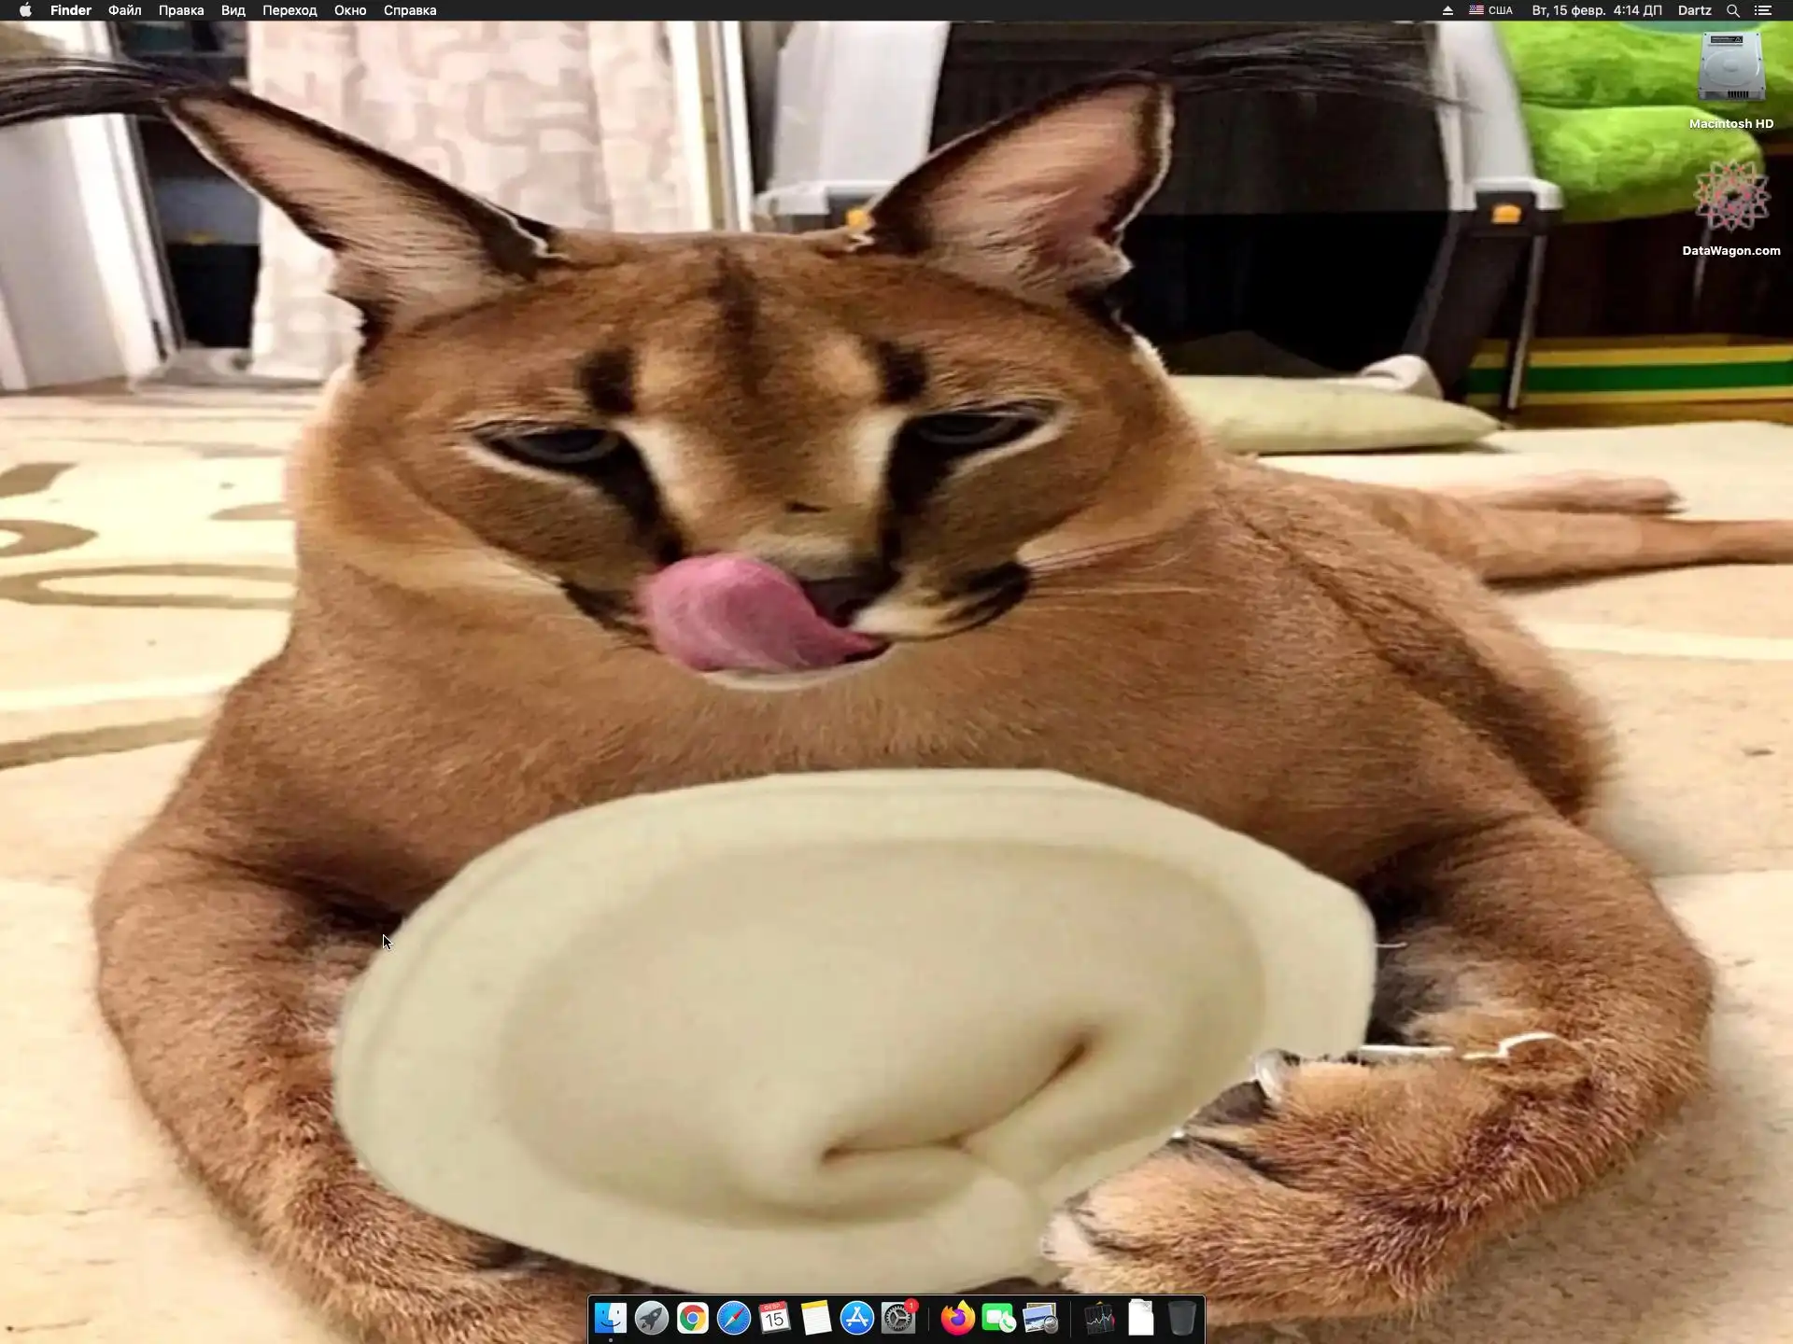Open Notification Center list icon

tap(1763, 10)
